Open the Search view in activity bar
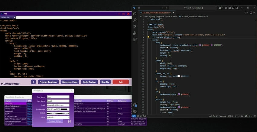257x132 pixels. click(135, 20)
